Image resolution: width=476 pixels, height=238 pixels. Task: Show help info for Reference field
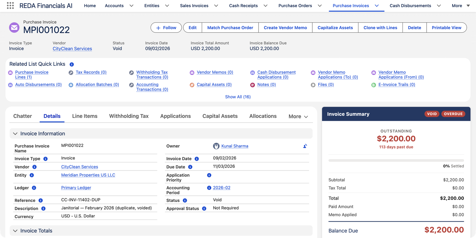41,201
